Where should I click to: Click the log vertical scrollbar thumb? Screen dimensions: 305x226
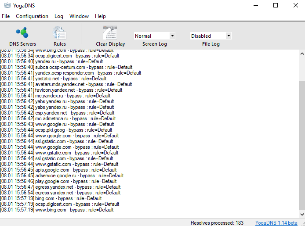click(302, 145)
